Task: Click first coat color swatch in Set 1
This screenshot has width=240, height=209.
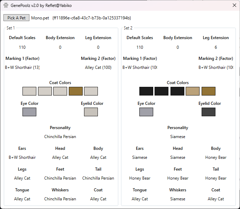Action: (x=29, y=91)
